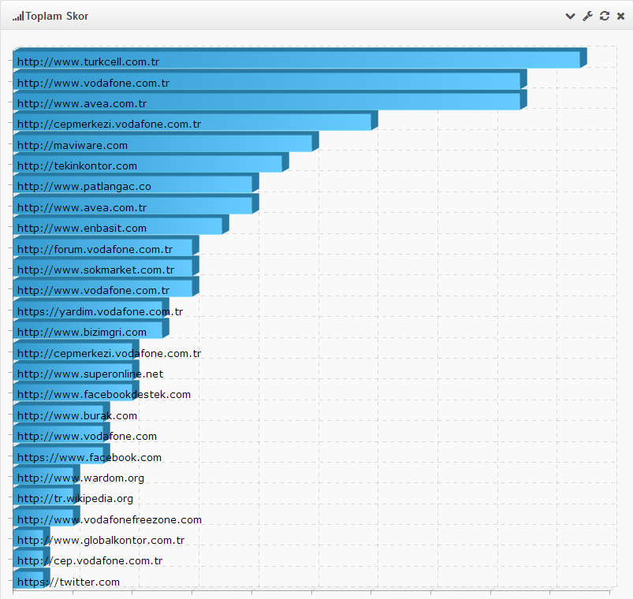
Task: Click the http://www.vodafonefreezone.com label
Action: point(110,520)
